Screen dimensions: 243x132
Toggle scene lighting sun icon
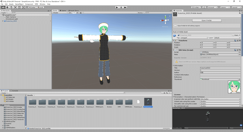[x=74, y=12]
